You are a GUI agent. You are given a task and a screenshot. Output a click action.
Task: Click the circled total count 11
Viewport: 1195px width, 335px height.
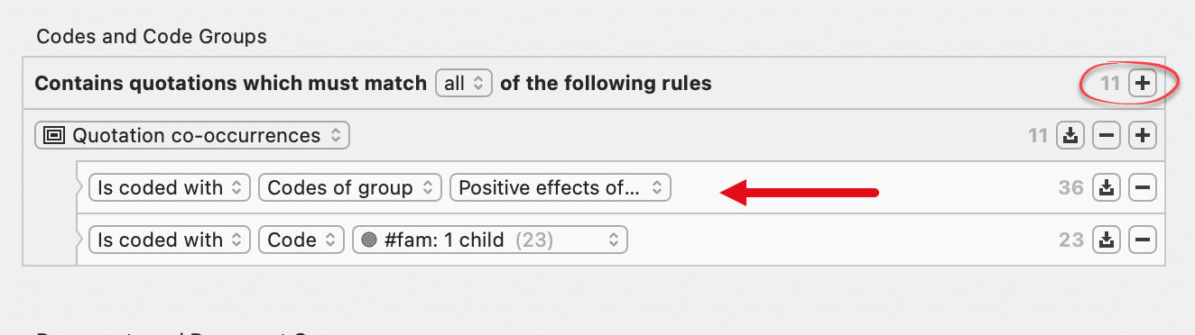(1110, 84)
